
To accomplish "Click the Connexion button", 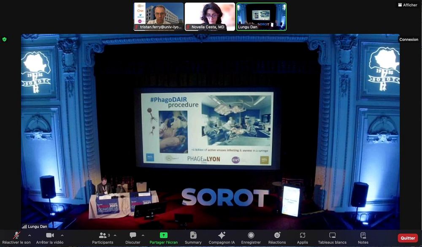I will coord(409,39).
